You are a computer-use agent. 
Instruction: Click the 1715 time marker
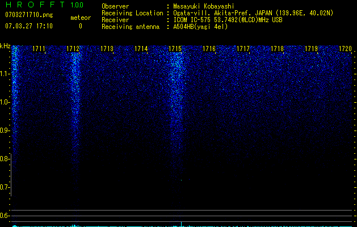175,49
